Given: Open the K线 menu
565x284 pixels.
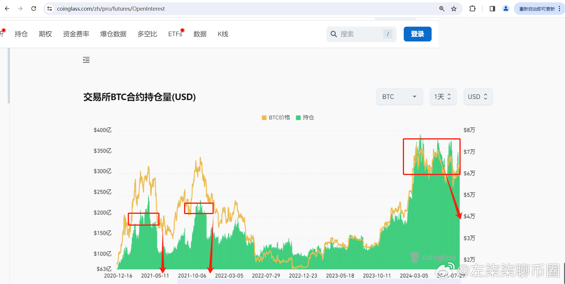Looking at the screenshot, I should pyautogui.click(x=223, y=34).
